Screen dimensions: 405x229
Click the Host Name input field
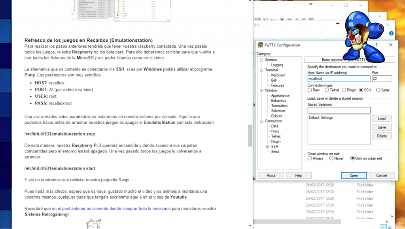click(339, 79)
